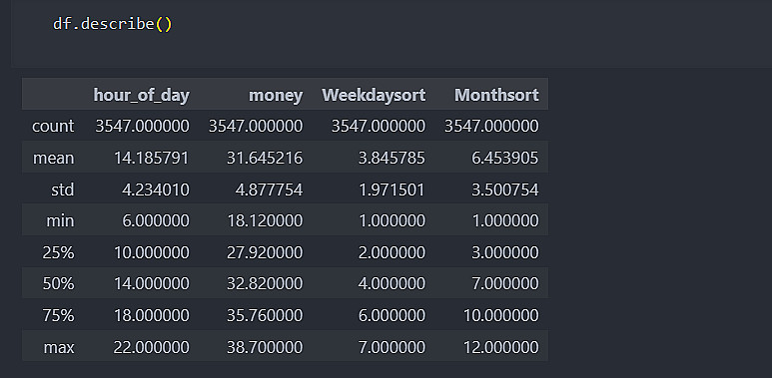Click the Monthsort max value 12.000000
The width and height of the screenshot is (772, 378).
point(500,347)
